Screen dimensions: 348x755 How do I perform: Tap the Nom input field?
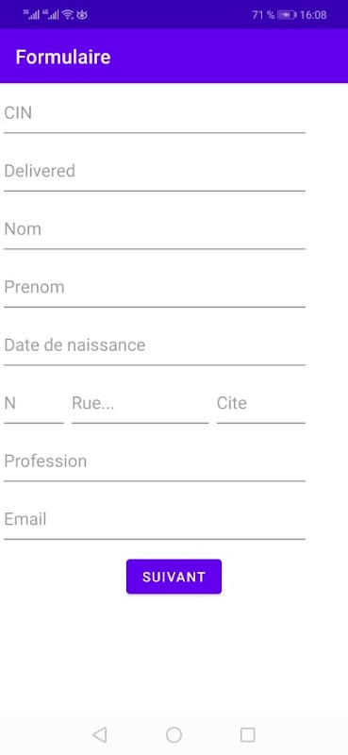click(155, 229)
